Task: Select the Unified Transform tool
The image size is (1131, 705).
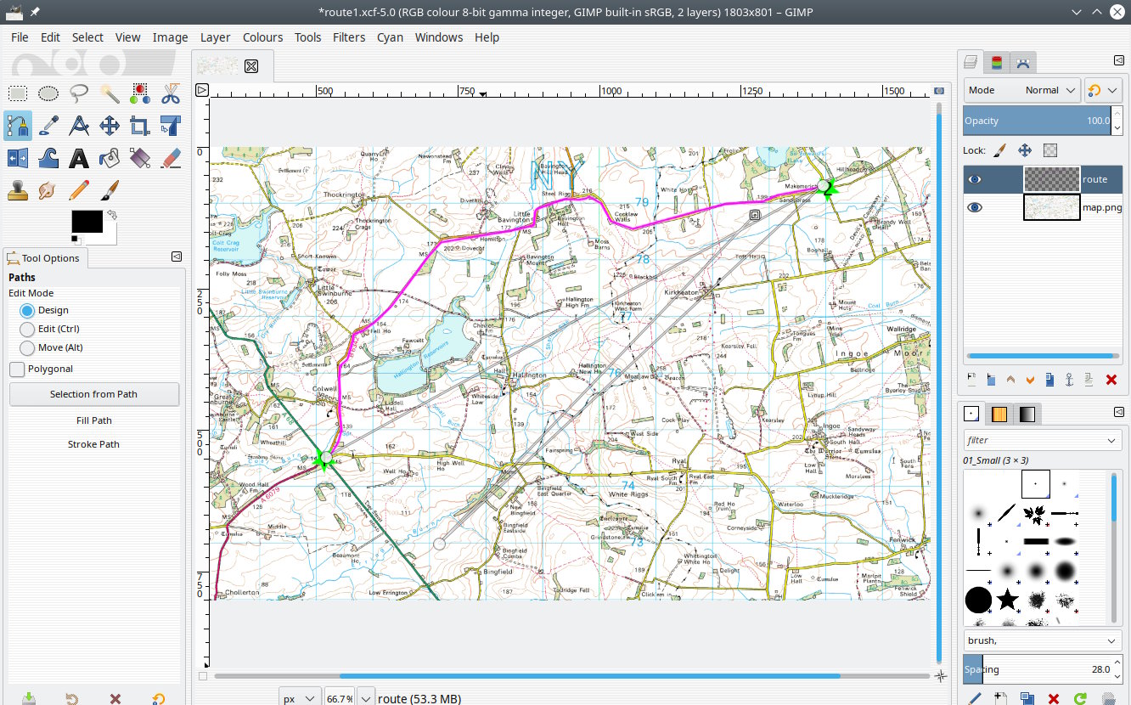Action: [171, 126]
